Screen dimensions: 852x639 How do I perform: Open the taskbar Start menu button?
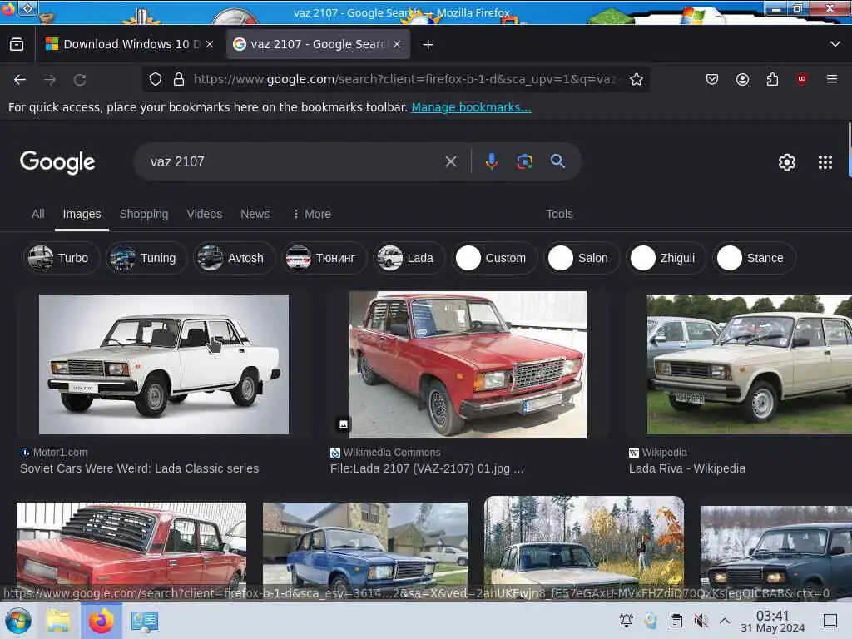[18, 621]
